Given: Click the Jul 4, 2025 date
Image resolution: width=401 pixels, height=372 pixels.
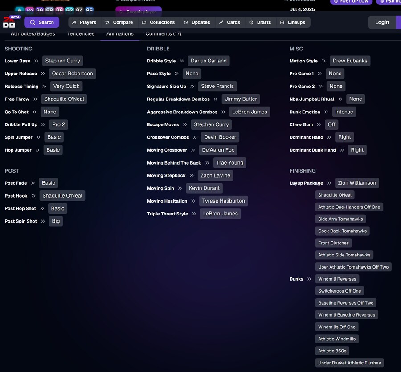Looking at the screenshot, I should coord(302,9).
